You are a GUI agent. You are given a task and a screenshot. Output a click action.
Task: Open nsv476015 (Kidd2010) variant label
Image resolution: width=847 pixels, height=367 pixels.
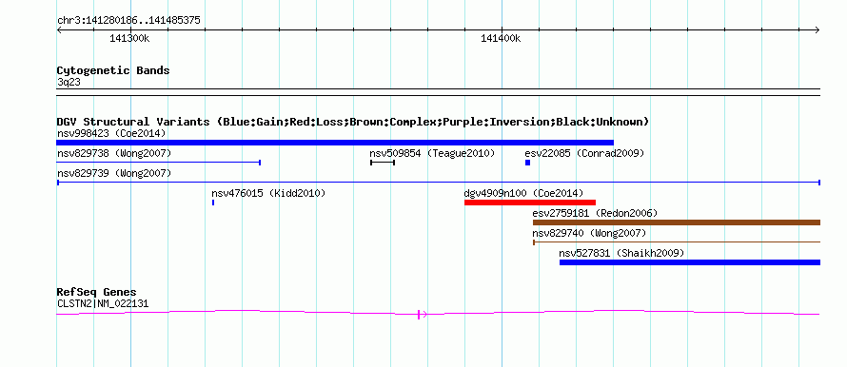click(268, 193)
